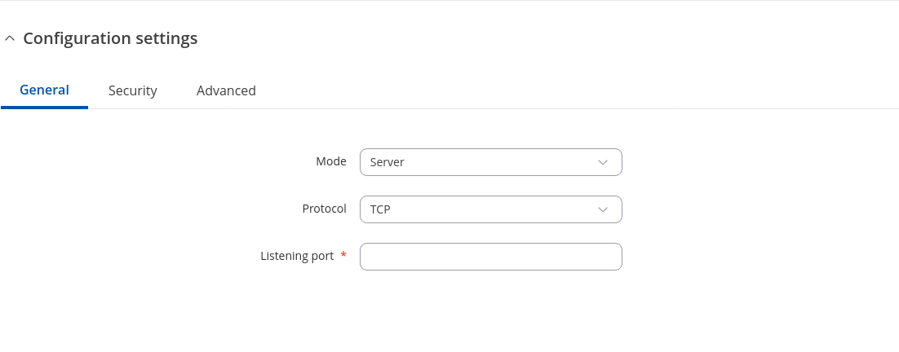This screenshot has height=352, width=899.
Task: Click the Protocol field label
Action: pyautogui.click(x=324, y=209)
